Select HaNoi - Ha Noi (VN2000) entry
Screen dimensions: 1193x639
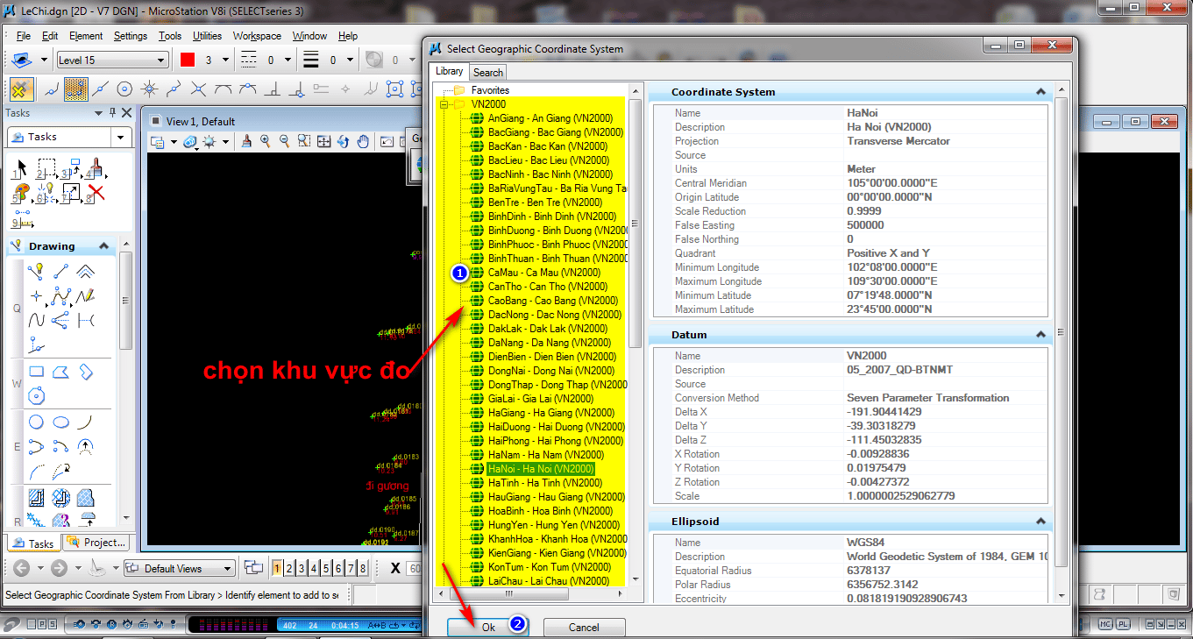541,469
